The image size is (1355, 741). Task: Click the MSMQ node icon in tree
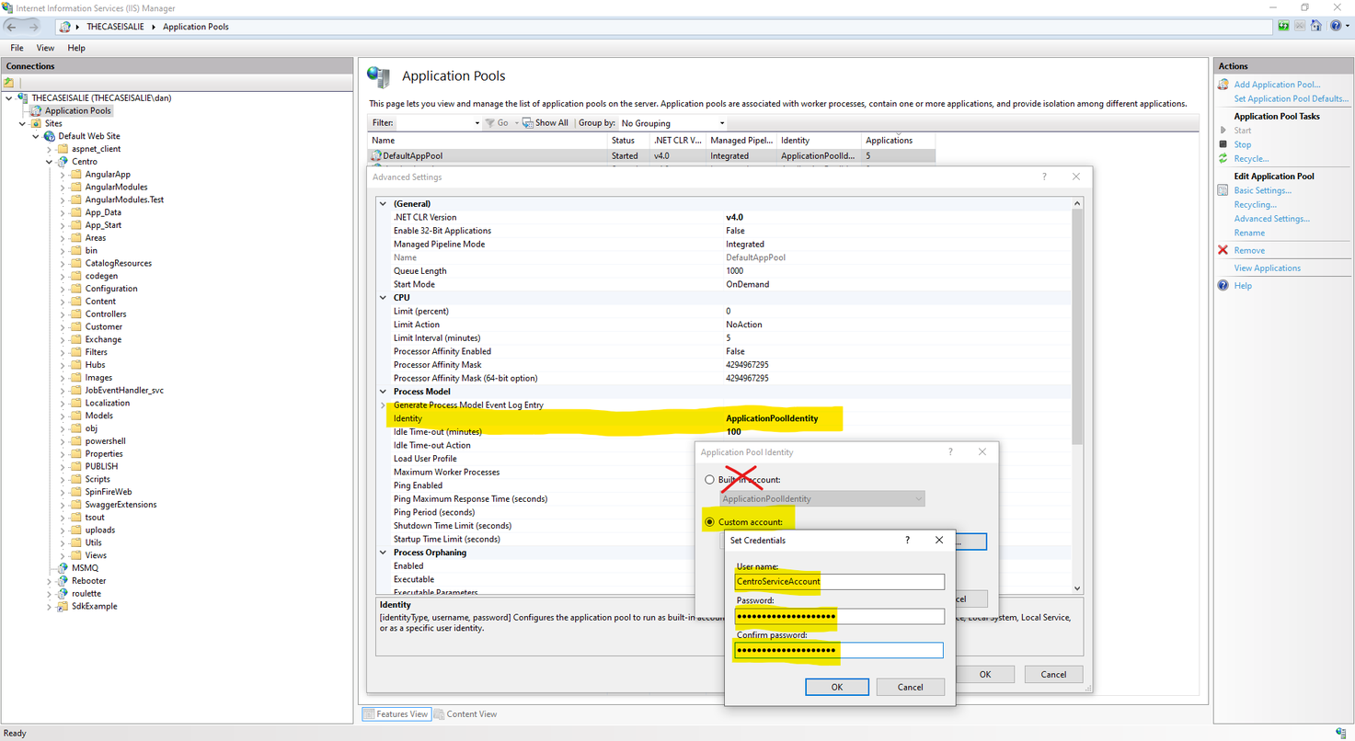[63, 568]
